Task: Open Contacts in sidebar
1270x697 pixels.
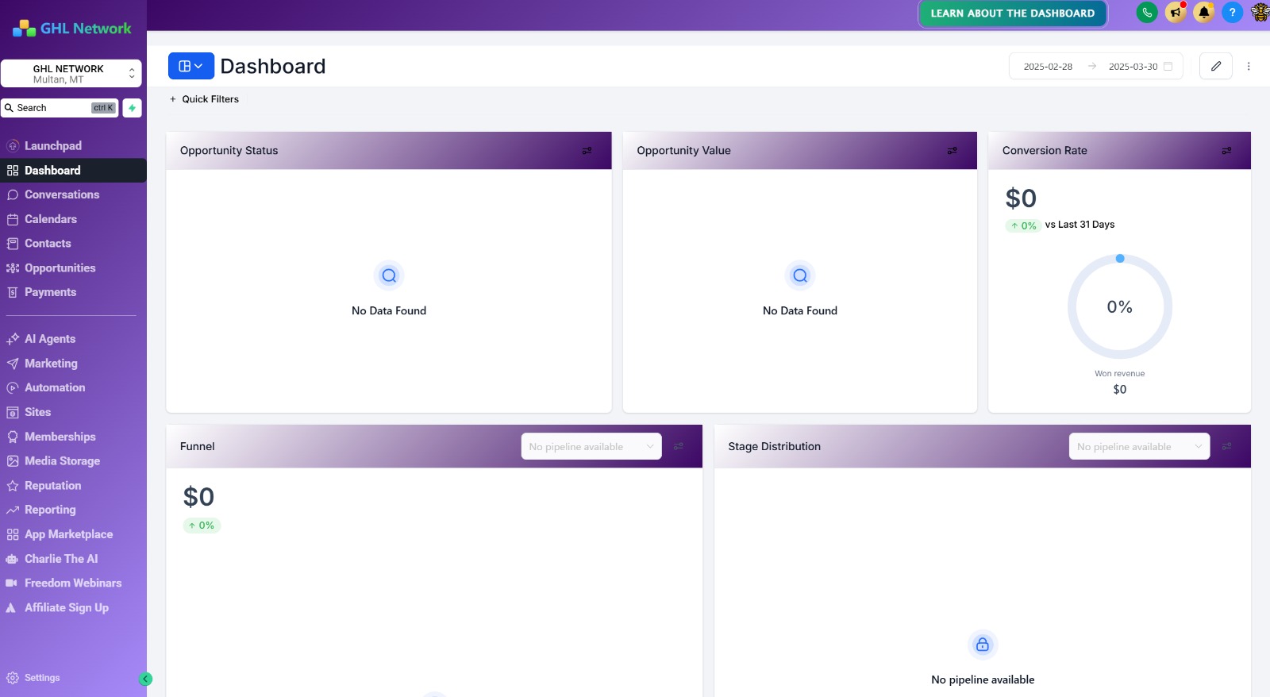Action: coord(73,244)
